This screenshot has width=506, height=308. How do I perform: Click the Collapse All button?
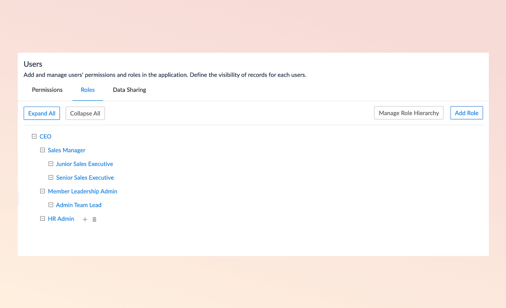click(x=85, y=113)
